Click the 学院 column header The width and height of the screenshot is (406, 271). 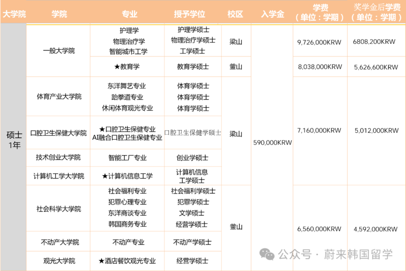coord(59,14)
